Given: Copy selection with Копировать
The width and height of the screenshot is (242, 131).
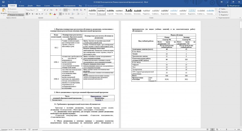Looking at the screenshot, I should (13, 12).
